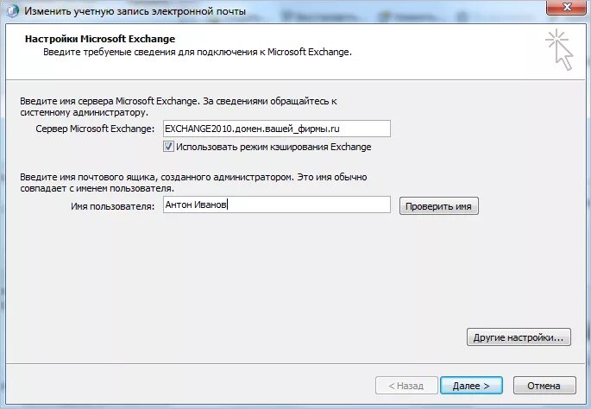The height and width of the screenshot is (409, 591).
Task: Click the Имя пользователя label
Action: [x=112, y=206]
